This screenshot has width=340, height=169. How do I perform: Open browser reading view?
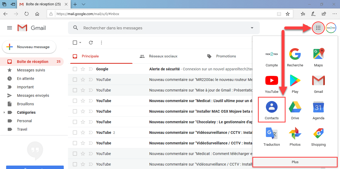(x=279, y=14)
